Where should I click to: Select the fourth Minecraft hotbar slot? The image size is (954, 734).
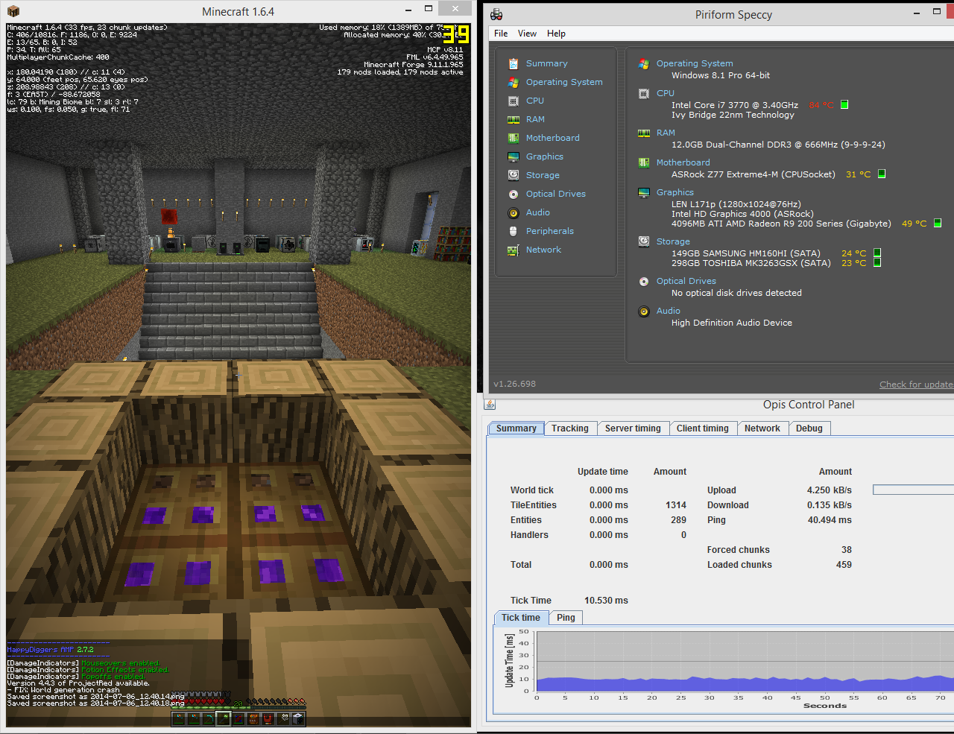(x=223, y=718)
